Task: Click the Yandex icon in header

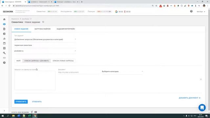Action: (125, 12)
